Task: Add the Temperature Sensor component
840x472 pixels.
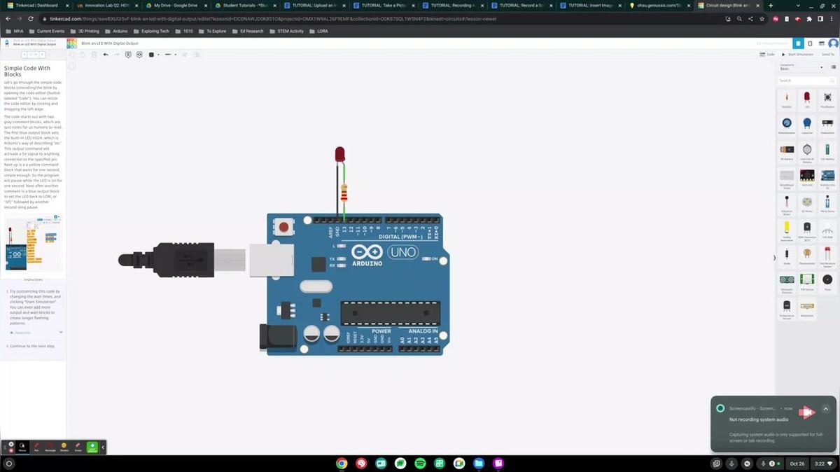Action: tap(787, 309)
